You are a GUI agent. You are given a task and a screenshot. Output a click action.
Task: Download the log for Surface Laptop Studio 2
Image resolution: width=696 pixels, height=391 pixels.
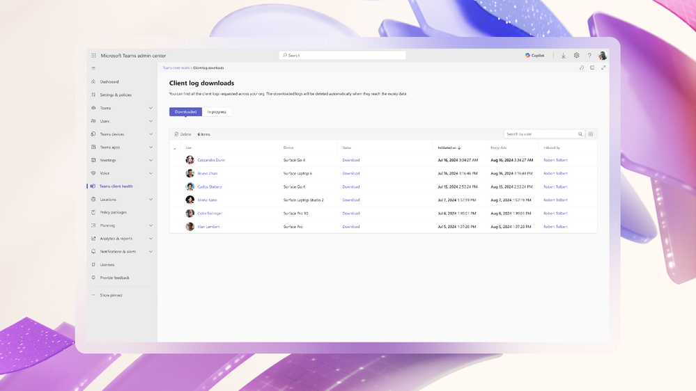[x=351, y=200]
